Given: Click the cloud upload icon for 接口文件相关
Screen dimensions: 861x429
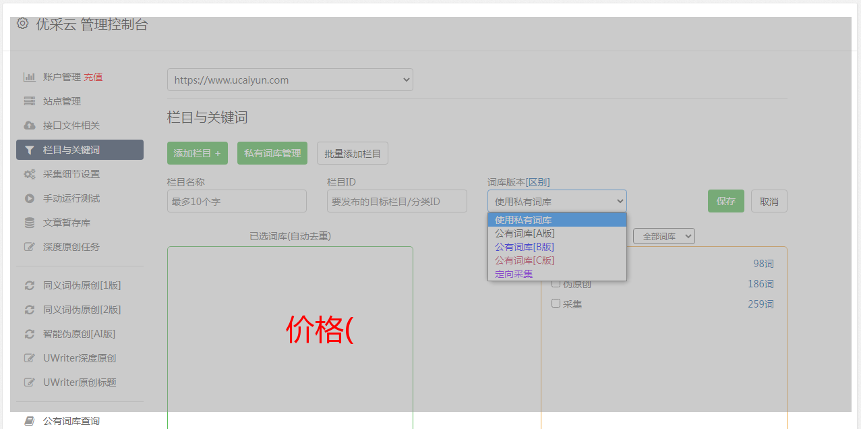Looking at the screenshot, I should tap(30, 125).
